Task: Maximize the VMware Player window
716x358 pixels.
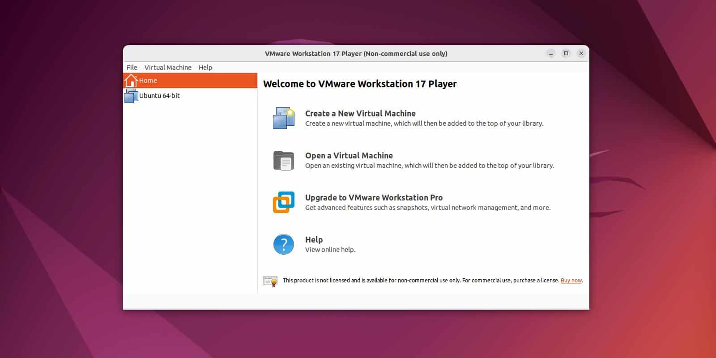Action: coord(566,54)
